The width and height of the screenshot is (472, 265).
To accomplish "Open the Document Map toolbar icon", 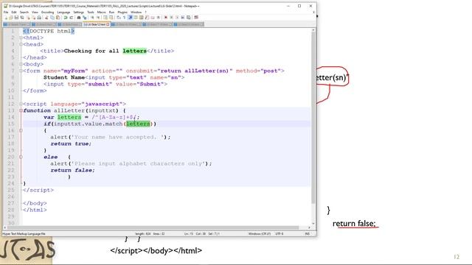I will point(141,18).
